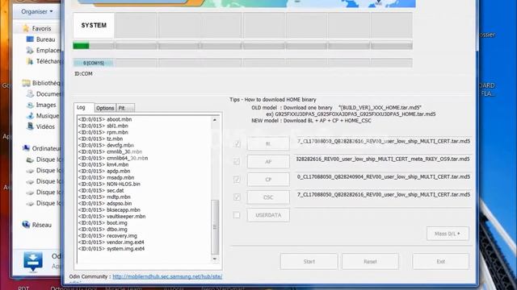517x290 pixels.
Task: Click the Odin download application icon in details pane
Action: [x=33, y=261]
